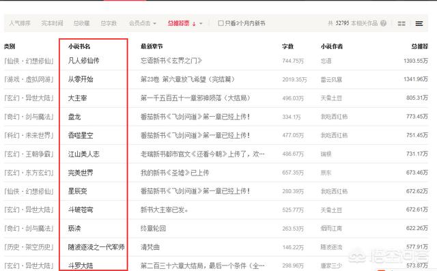Open 飞剑问道 chapter link in 盘龙 row

[x=195, y=117]
